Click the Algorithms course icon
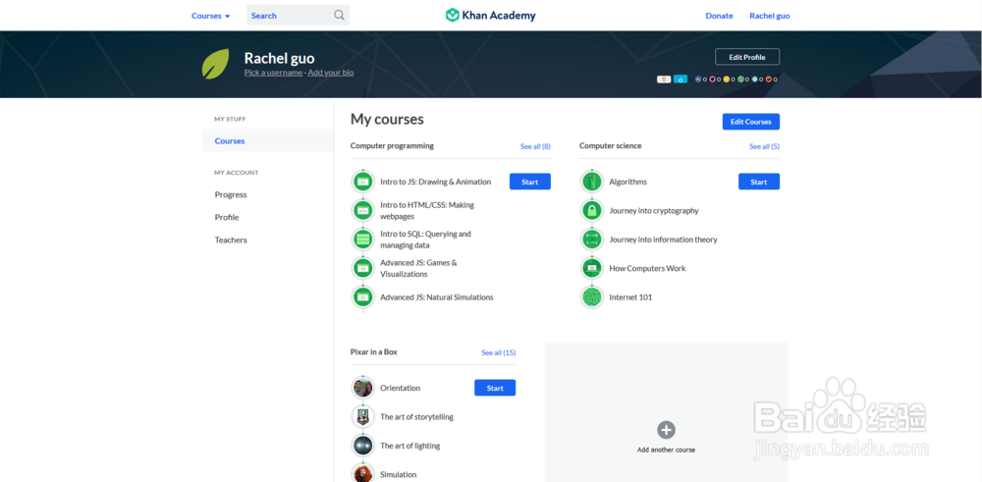This screenshot has height=482, width=982. [x=592, y=182]
